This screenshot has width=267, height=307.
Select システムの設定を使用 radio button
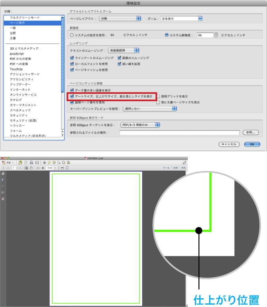tap(72, 35)
